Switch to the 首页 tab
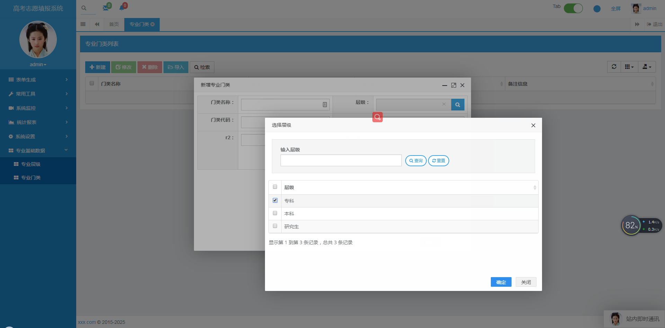 [x=114, y=24]
